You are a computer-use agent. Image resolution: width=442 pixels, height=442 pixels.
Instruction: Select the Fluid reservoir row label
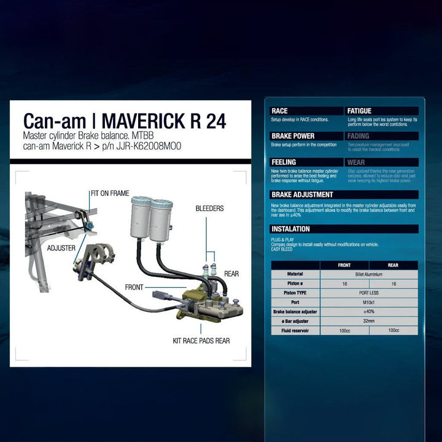pos(295,330)
